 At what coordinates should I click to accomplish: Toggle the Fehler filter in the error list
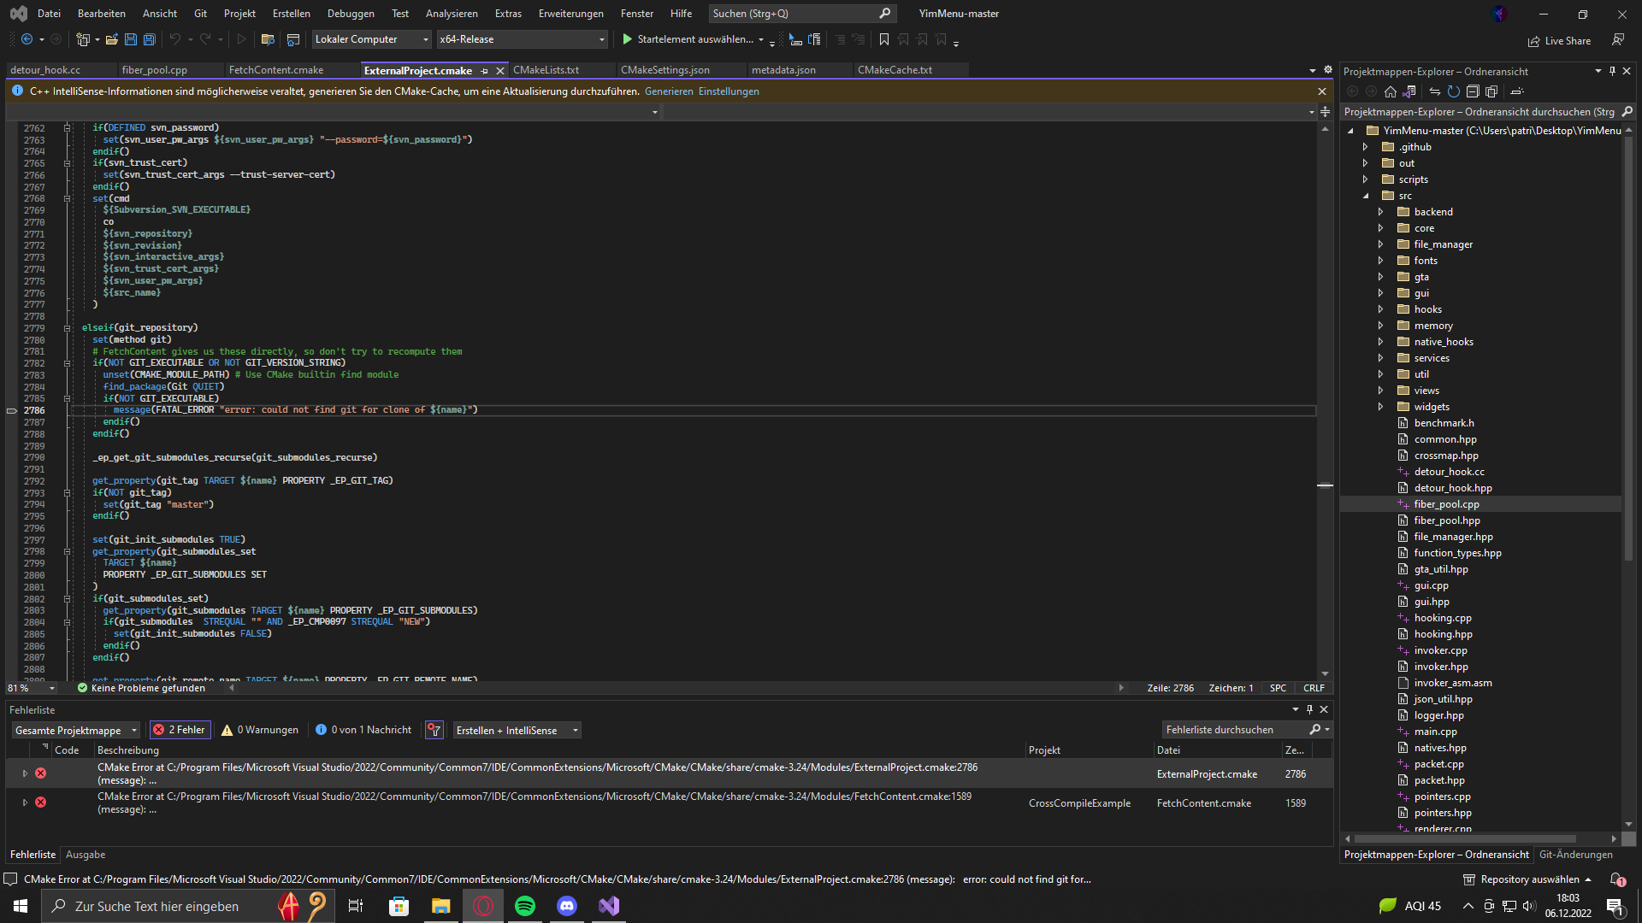click(x=180, y=729)
